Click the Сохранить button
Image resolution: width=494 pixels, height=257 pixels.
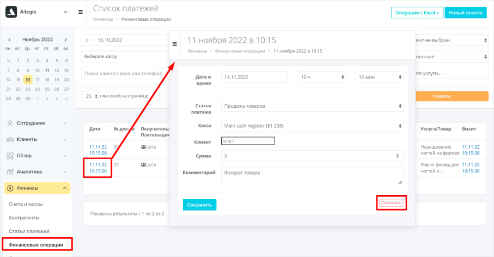(x=200, y=205)
